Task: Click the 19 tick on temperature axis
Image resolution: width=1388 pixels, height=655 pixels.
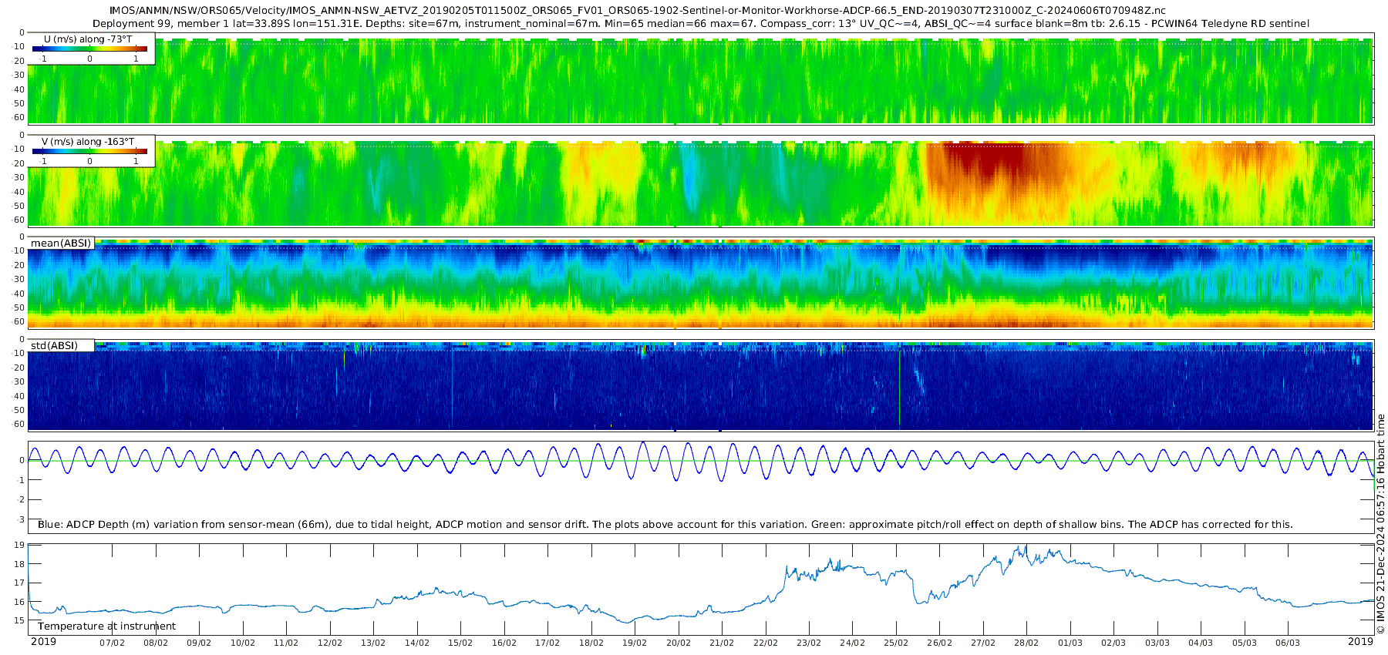Action: click(x=19, y=546)
